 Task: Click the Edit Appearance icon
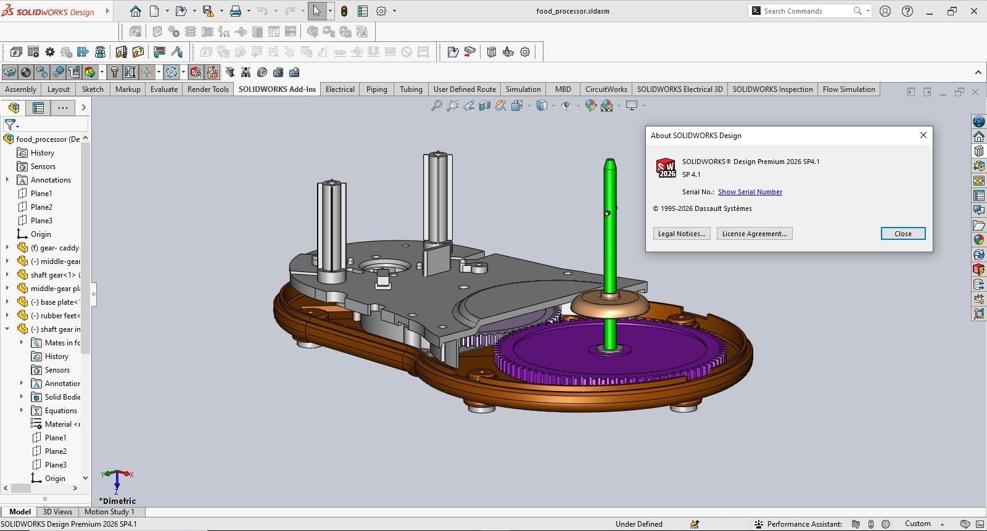(591, 105)
